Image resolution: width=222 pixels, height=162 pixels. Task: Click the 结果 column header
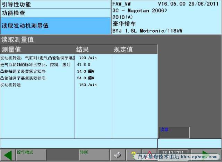pyautogui.click(x=93, y=49)
